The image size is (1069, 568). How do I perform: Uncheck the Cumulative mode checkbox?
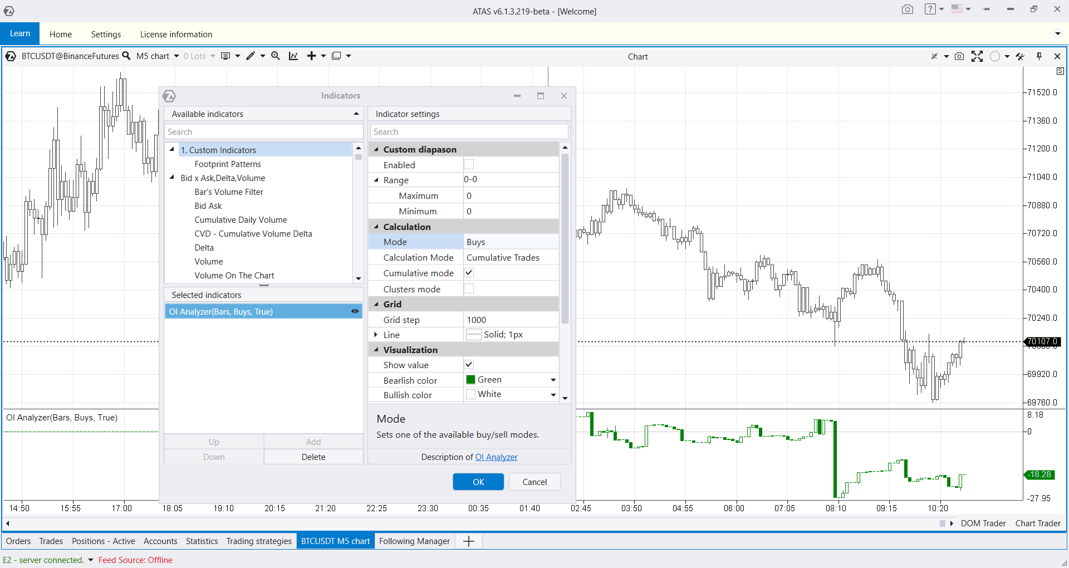tap(469, 272)
